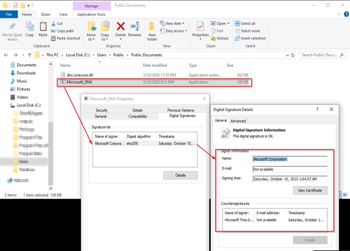The width and height of the screenshot is (350, 251).
Task: Select the dnx.onecore.dll file
Action: point(79,75)
